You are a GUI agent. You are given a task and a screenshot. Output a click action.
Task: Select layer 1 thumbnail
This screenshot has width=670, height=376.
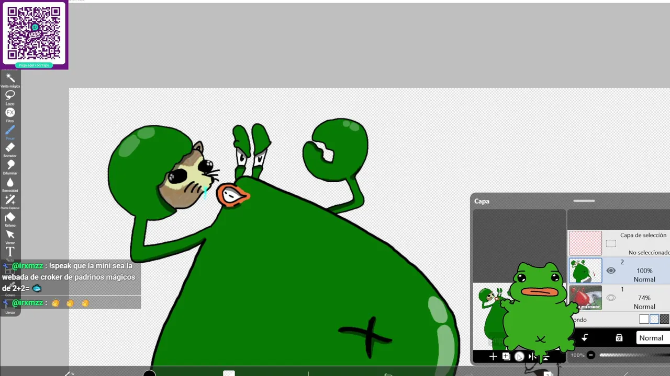(585, 298)
